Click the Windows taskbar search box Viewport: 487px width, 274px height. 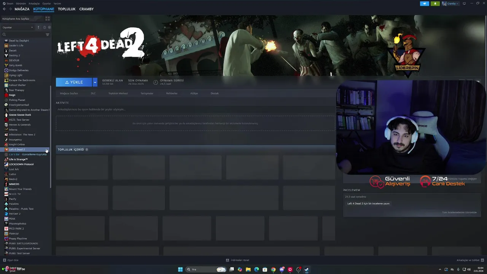(205, 269)
